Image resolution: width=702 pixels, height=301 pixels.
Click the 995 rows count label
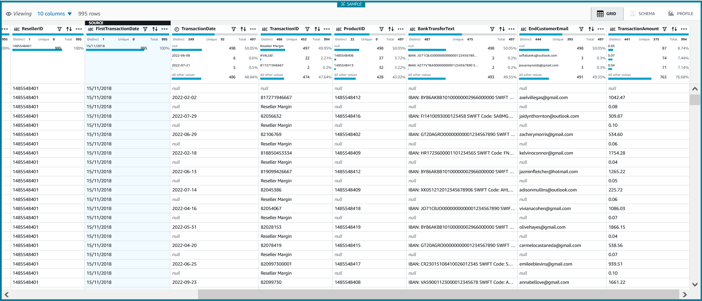(x=89, y=14)
